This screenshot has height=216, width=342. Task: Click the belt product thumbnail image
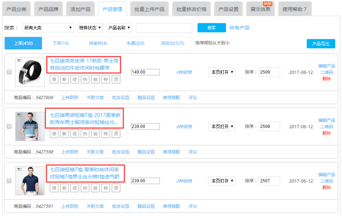pyautogui.click(x=30, y=72)
